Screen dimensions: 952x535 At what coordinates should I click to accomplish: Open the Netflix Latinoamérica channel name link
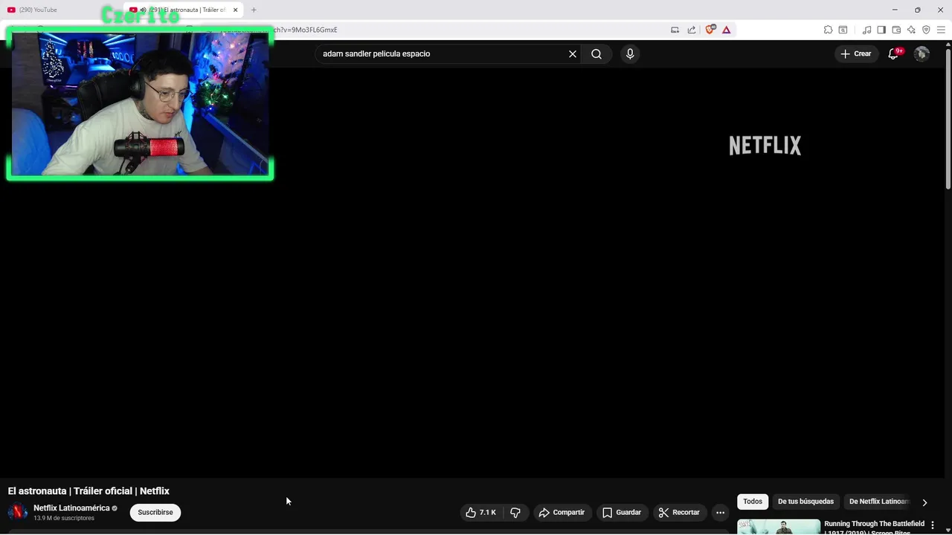[x=71, y=508]
